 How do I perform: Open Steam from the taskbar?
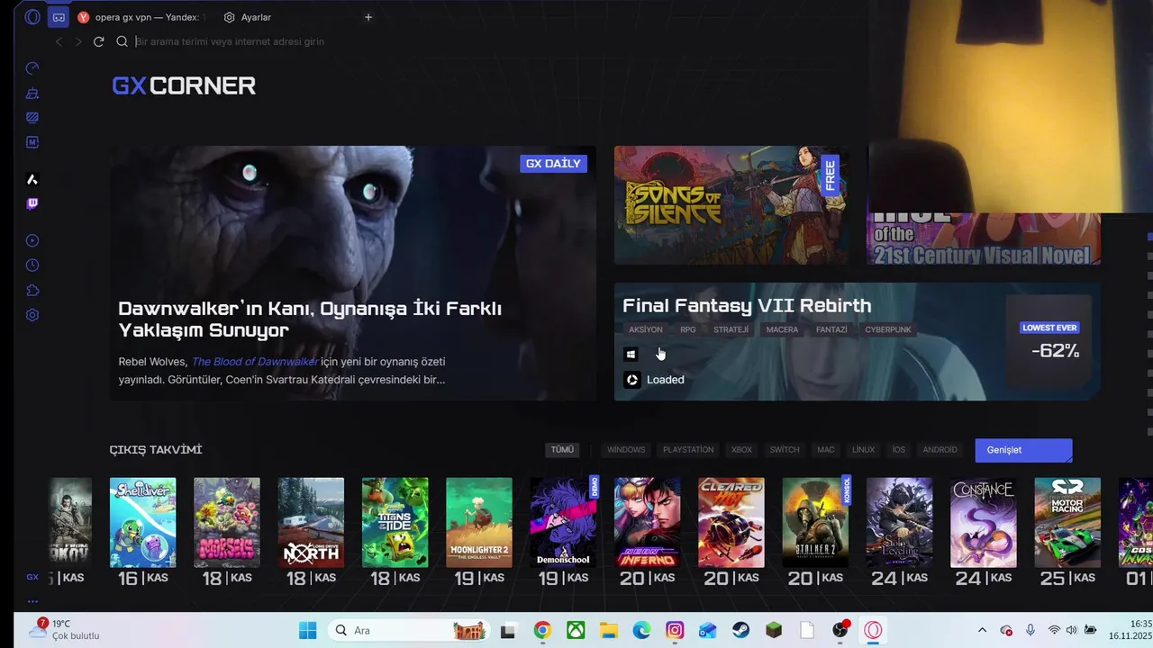(x=740, y=631)
